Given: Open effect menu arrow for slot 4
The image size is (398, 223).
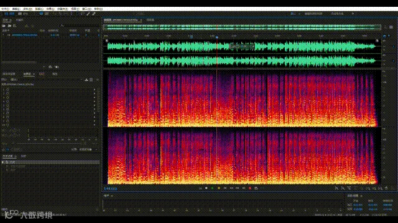Looking at the screenshot, I should click(x=95, y=102).
